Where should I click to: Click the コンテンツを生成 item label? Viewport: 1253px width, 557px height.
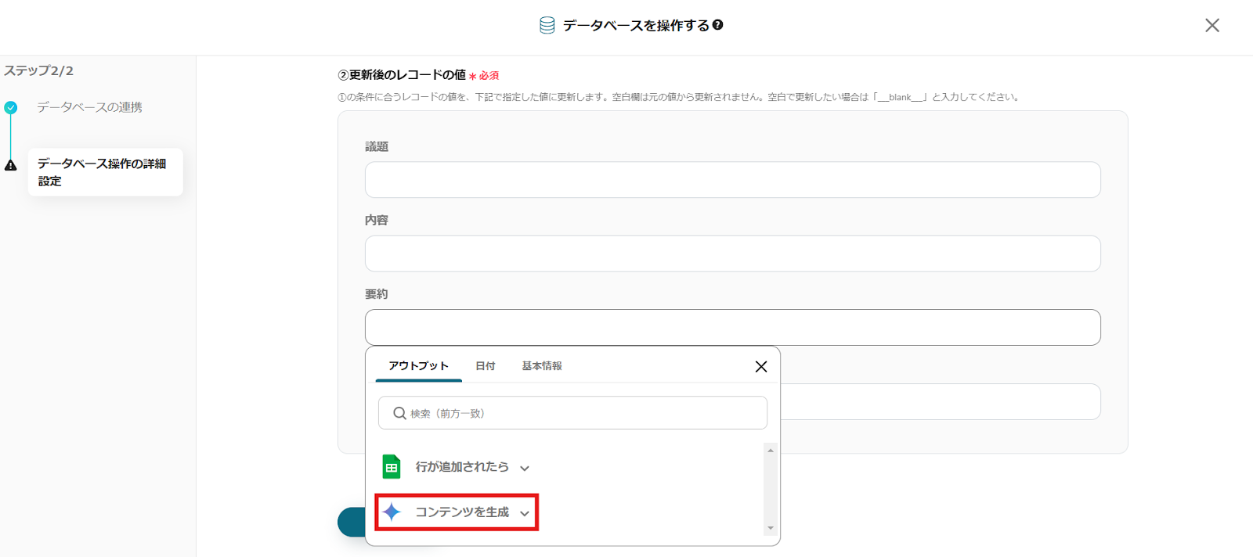462,512
